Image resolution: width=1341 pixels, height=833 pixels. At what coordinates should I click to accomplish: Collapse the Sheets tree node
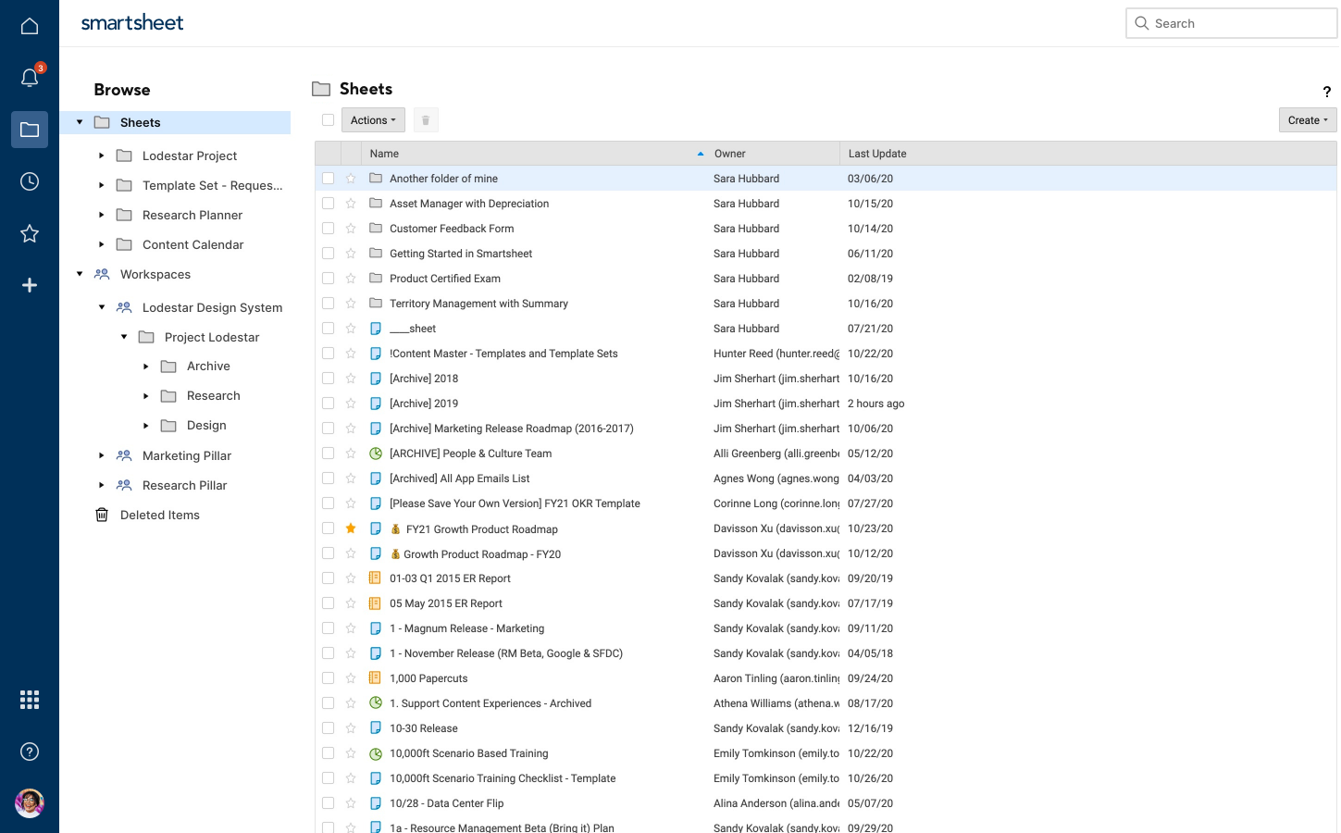pos(80,122)
